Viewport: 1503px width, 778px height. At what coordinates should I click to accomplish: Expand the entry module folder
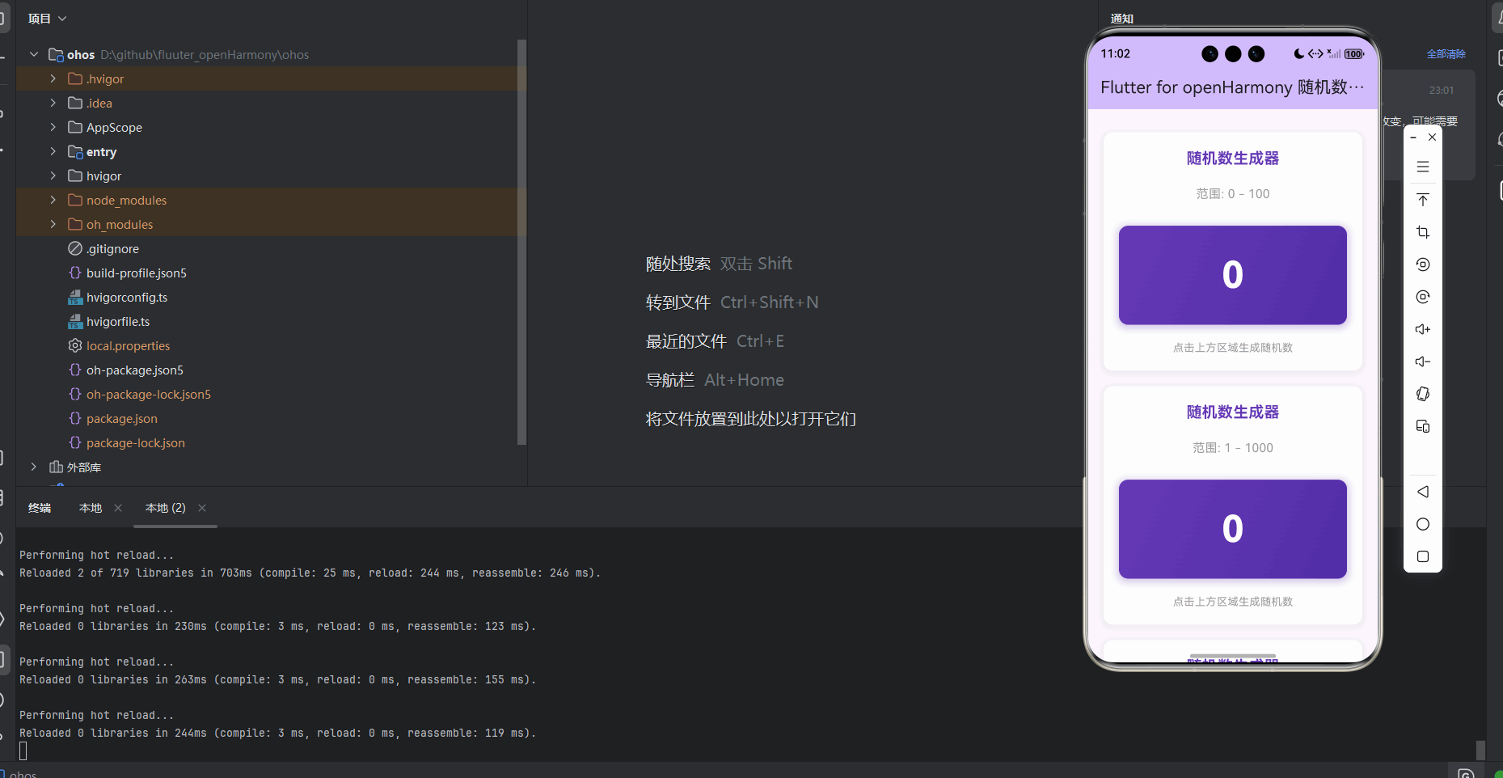pyautogui.click(x=53, y=151)
